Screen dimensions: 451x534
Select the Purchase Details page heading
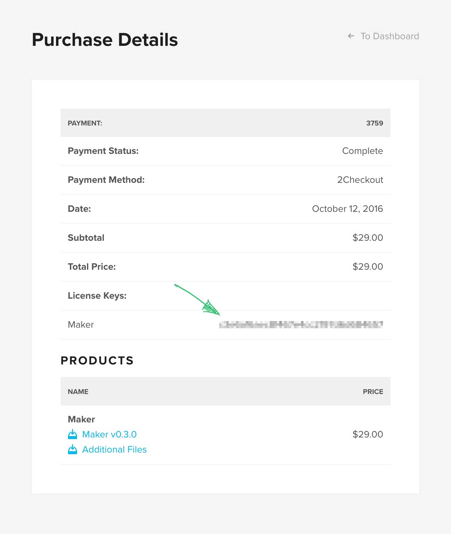[x=105, y=40]
